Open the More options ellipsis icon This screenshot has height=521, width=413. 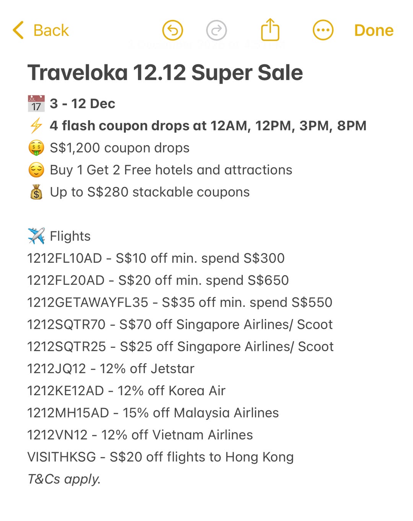pos(323,30)
